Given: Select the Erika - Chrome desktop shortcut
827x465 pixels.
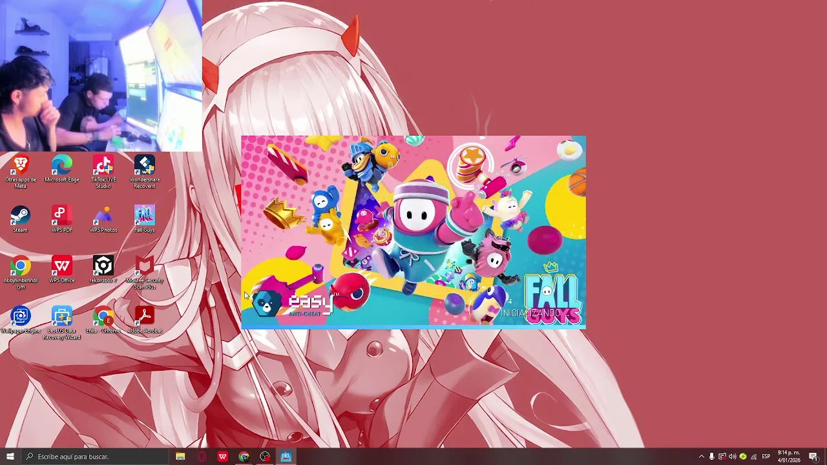Looking at the screenshot, I should point(103,320).
